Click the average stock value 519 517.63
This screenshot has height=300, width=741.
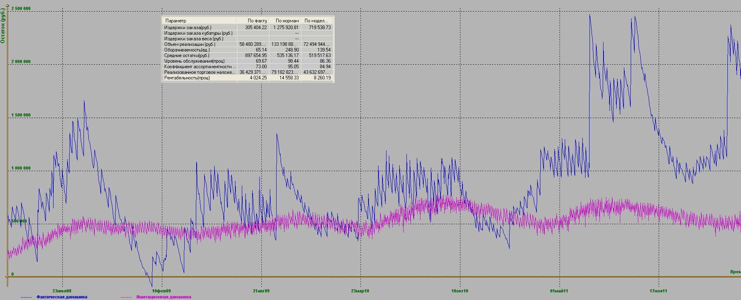[320, 55]
